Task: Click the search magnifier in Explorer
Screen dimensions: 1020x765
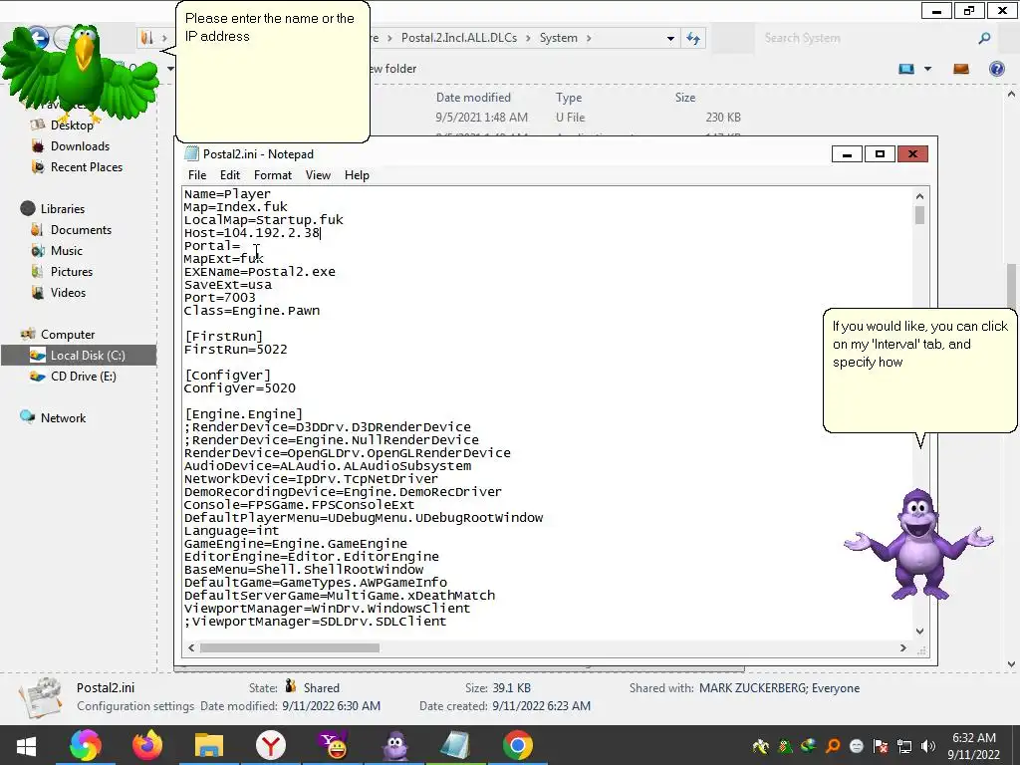Action: click(984, 39)
